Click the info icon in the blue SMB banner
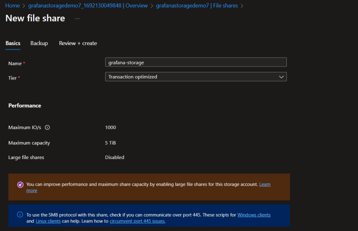Screen dimensions: 358x231 (x=20, y=214)
